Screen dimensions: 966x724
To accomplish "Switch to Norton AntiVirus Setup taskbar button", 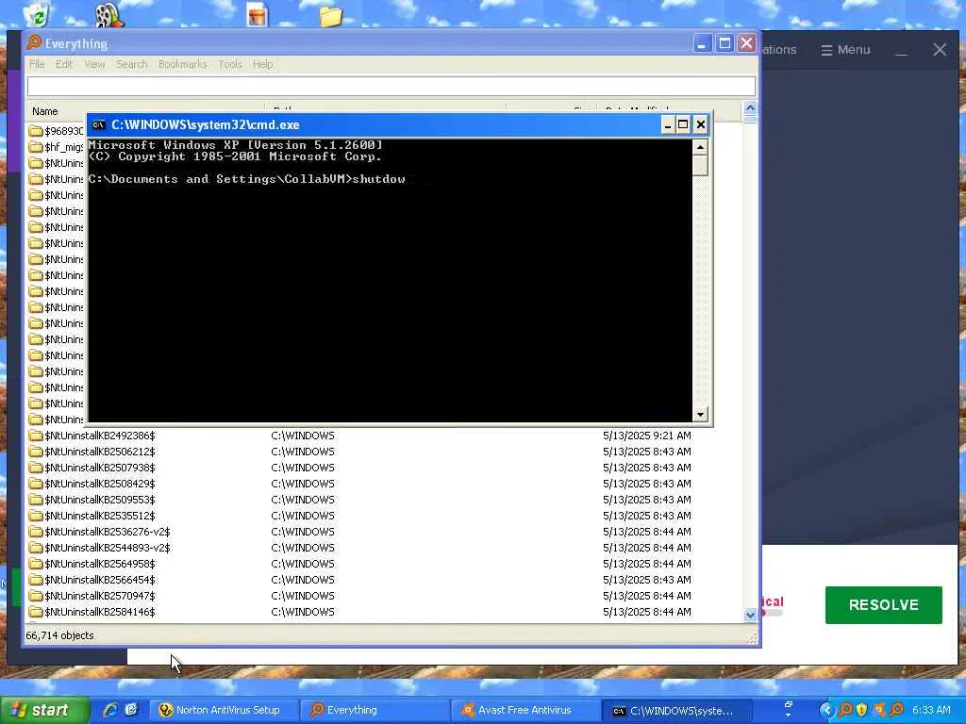I will pos(225,710).
